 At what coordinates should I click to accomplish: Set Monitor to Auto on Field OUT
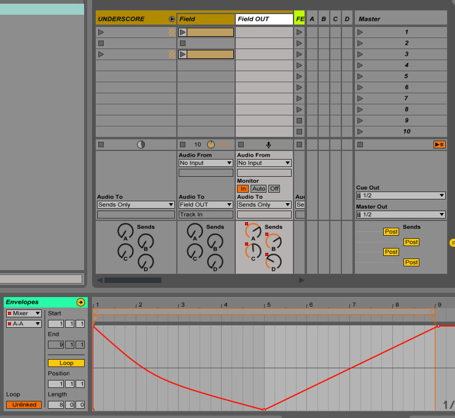[259, 188]
